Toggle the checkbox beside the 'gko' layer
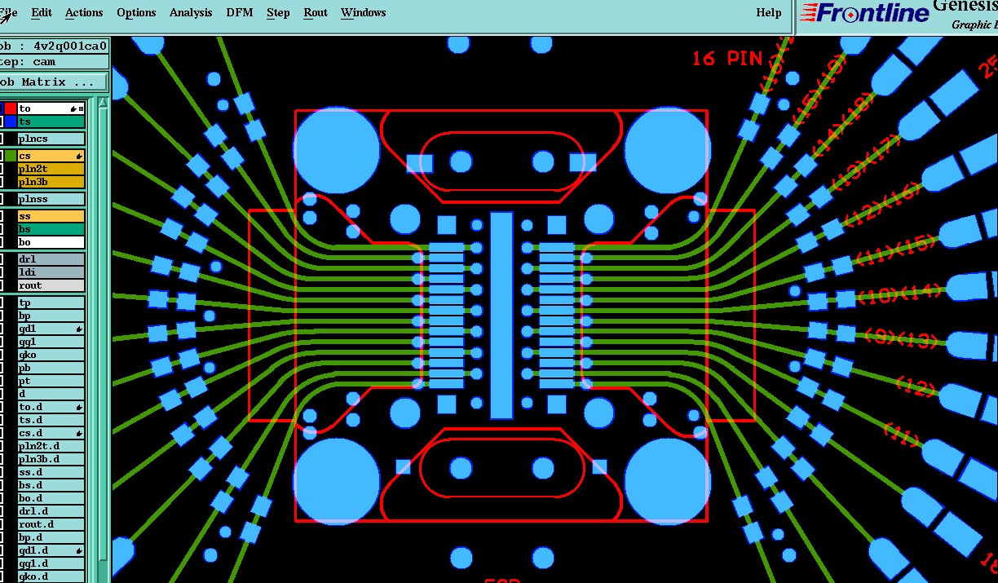The image size is (998, 583). tap(1, 355)
